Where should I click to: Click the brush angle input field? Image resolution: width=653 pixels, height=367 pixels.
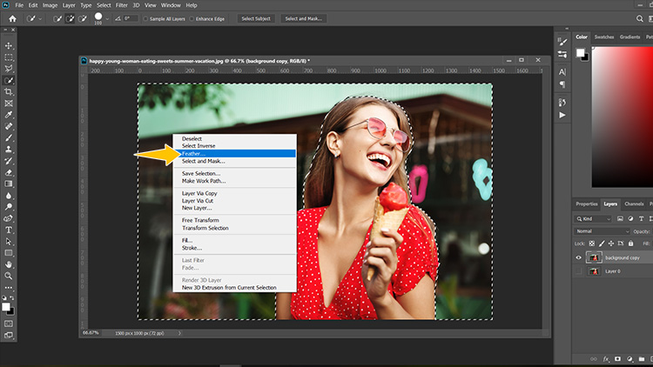point(130,19)
